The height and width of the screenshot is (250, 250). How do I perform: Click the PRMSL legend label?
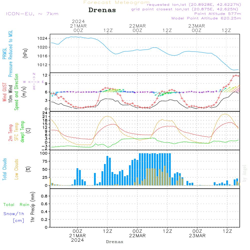[x=5, y=52]
